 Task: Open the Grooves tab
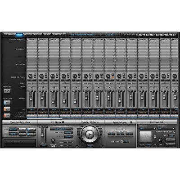pyautogui.click(x=28, y=35)
